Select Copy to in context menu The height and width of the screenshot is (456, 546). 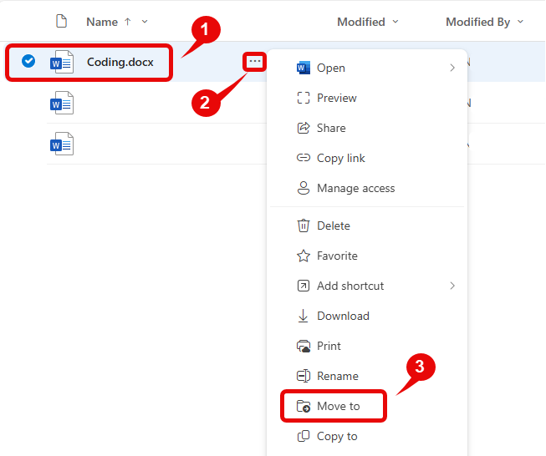(337, 436)
